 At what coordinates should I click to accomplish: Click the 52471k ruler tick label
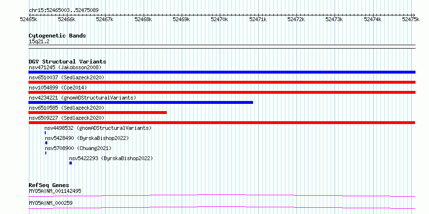click(x=258, y=20)
